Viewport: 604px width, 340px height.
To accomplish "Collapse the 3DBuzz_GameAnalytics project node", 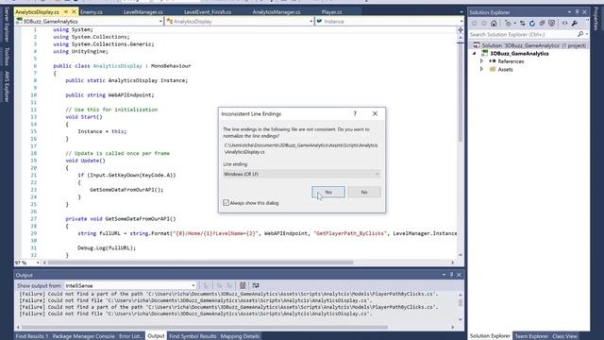I will click(x=475, y=54).
